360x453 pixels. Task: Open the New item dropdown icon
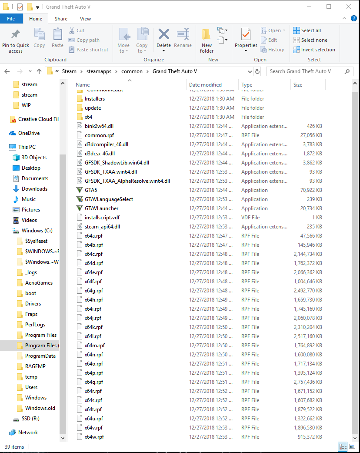point(222,30)
